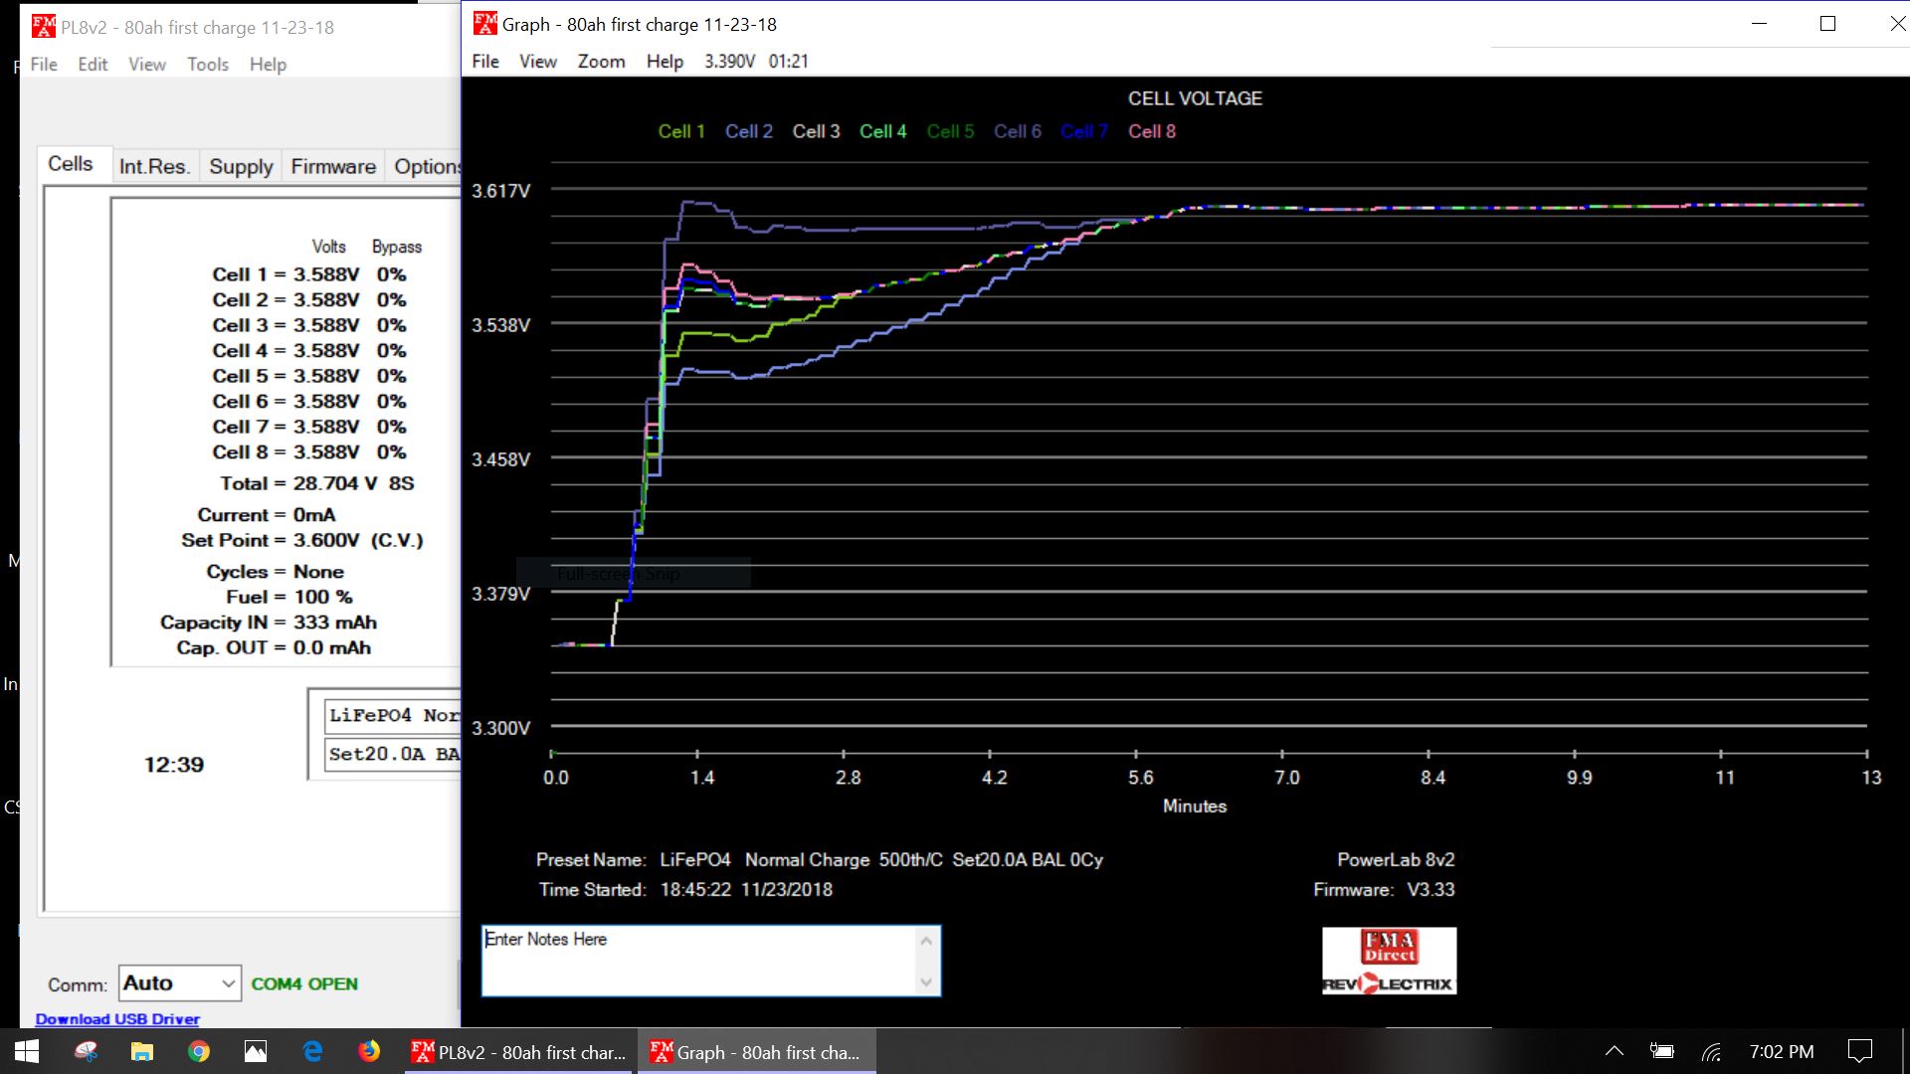Toggle Cell 8 trace legend
1910x1074 pixels.
(x=1151, y=131)
